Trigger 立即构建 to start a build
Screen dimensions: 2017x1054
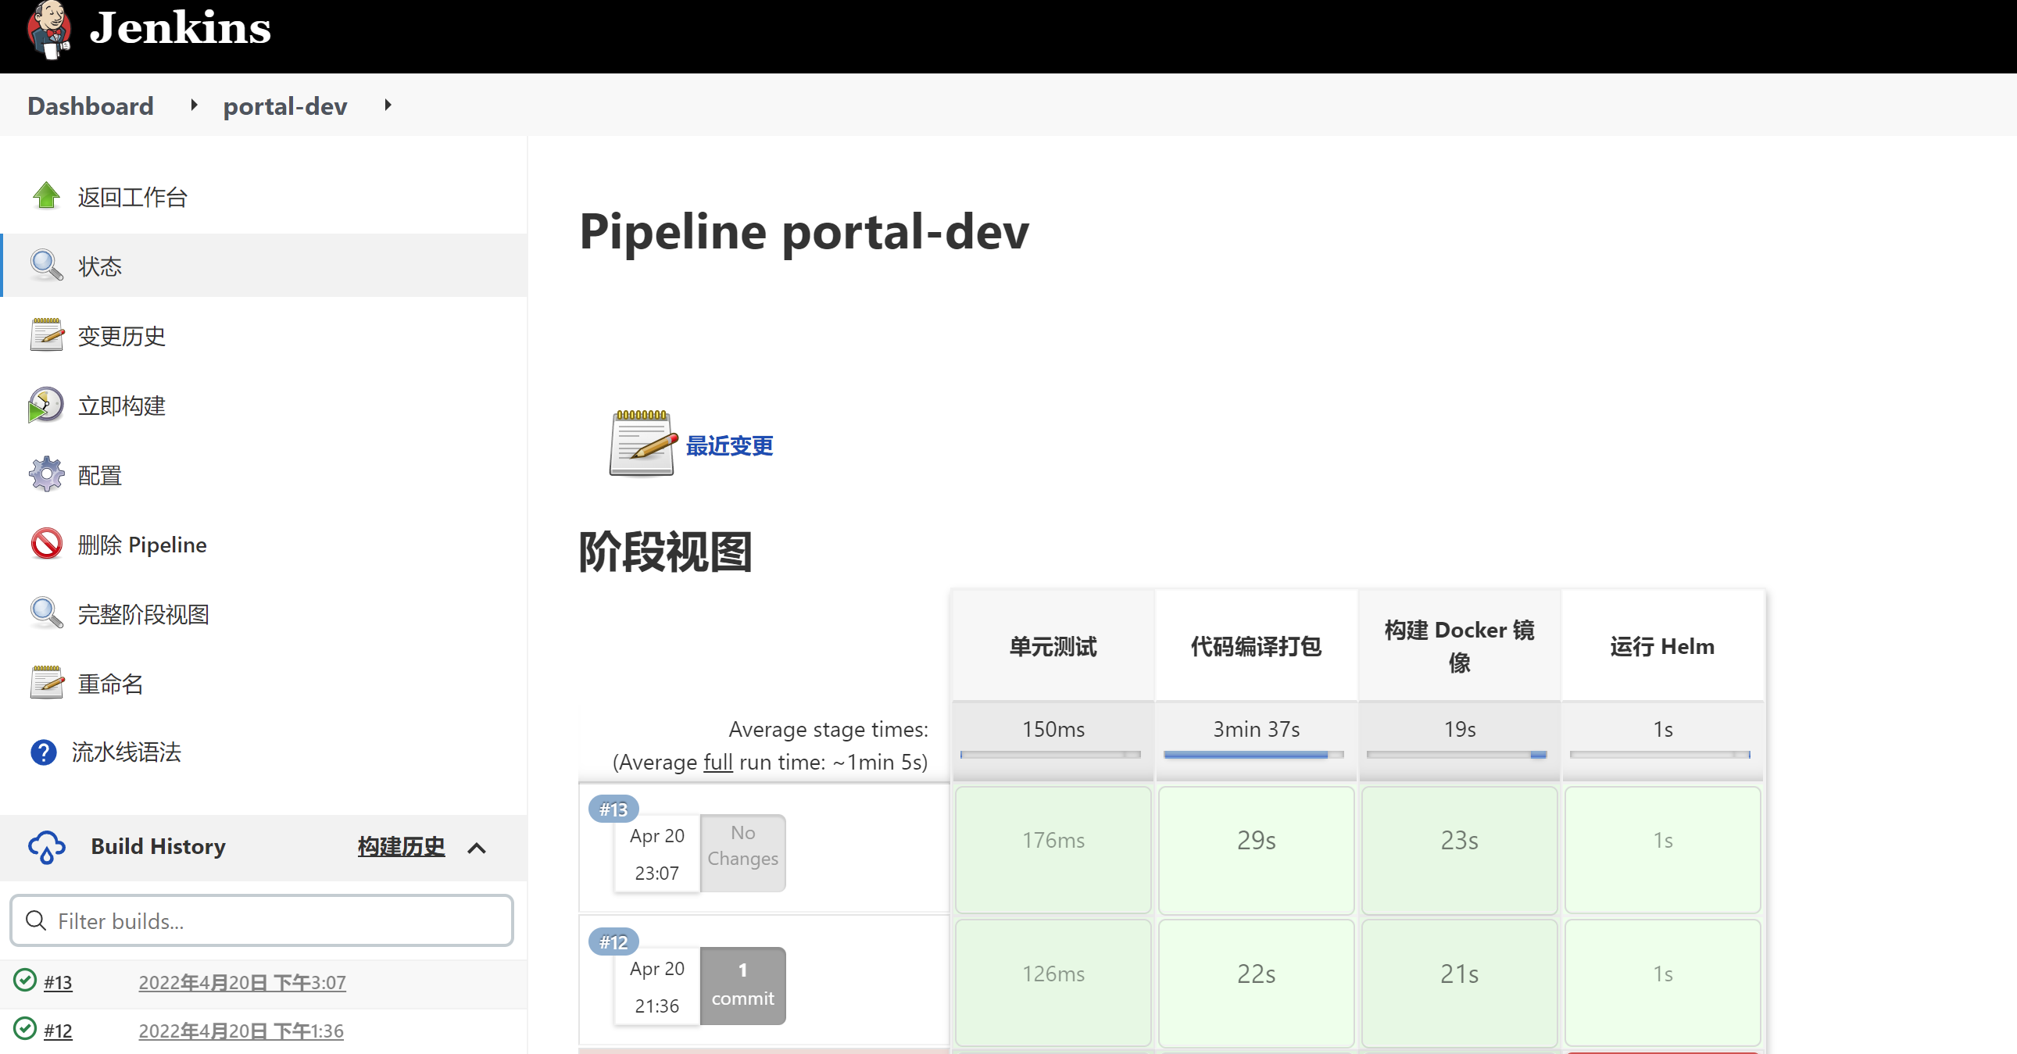click(121, 405)
